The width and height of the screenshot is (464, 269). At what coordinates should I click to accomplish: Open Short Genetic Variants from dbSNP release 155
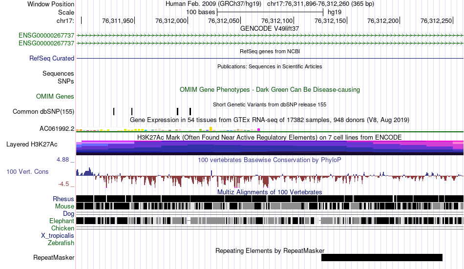pos(270,104)
